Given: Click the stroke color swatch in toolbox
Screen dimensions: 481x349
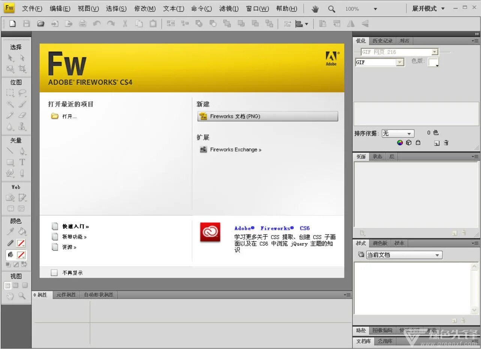Looking at the screenshot, I should (21, 243).
